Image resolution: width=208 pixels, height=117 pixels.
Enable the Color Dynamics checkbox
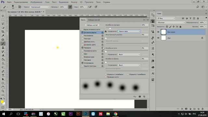(82, 45)
